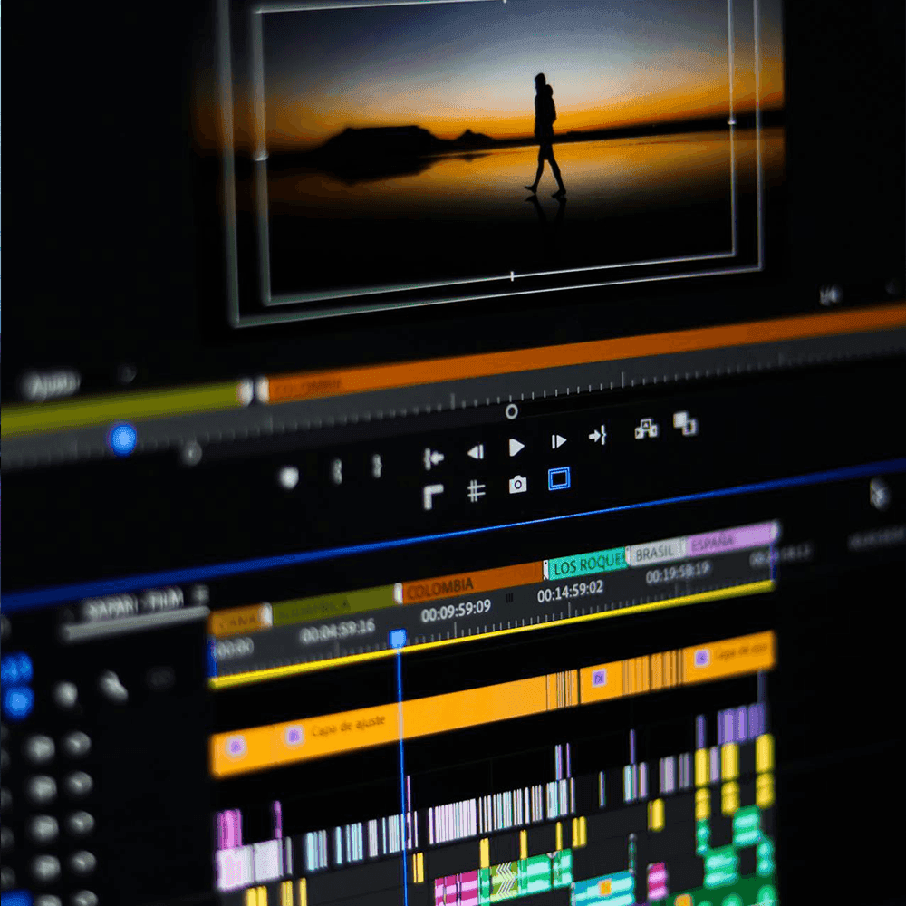This screenshot has width=906, height=906.
Task: Click the 00:09:59:09 timecode on the ruler
Action: tap(456, 610)
